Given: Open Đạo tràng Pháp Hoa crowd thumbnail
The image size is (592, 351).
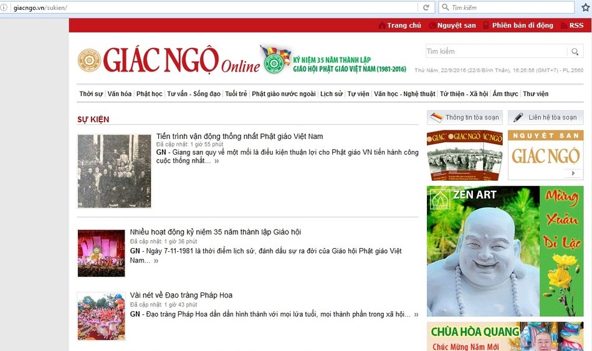Looking at the screenshot, I should coord(101,316).
